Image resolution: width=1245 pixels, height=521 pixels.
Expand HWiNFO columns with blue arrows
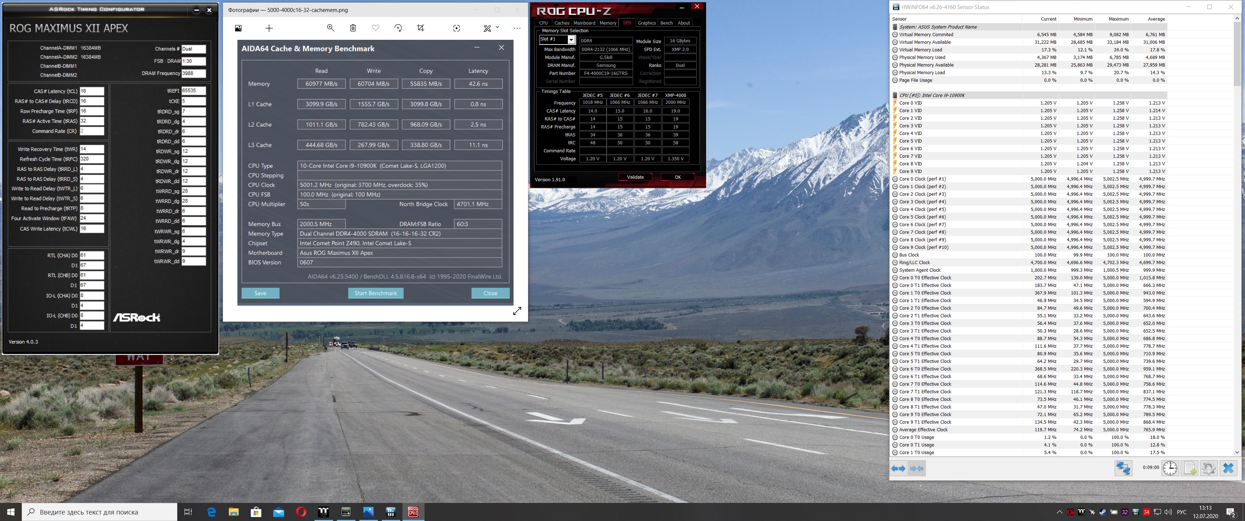(899, 468)
